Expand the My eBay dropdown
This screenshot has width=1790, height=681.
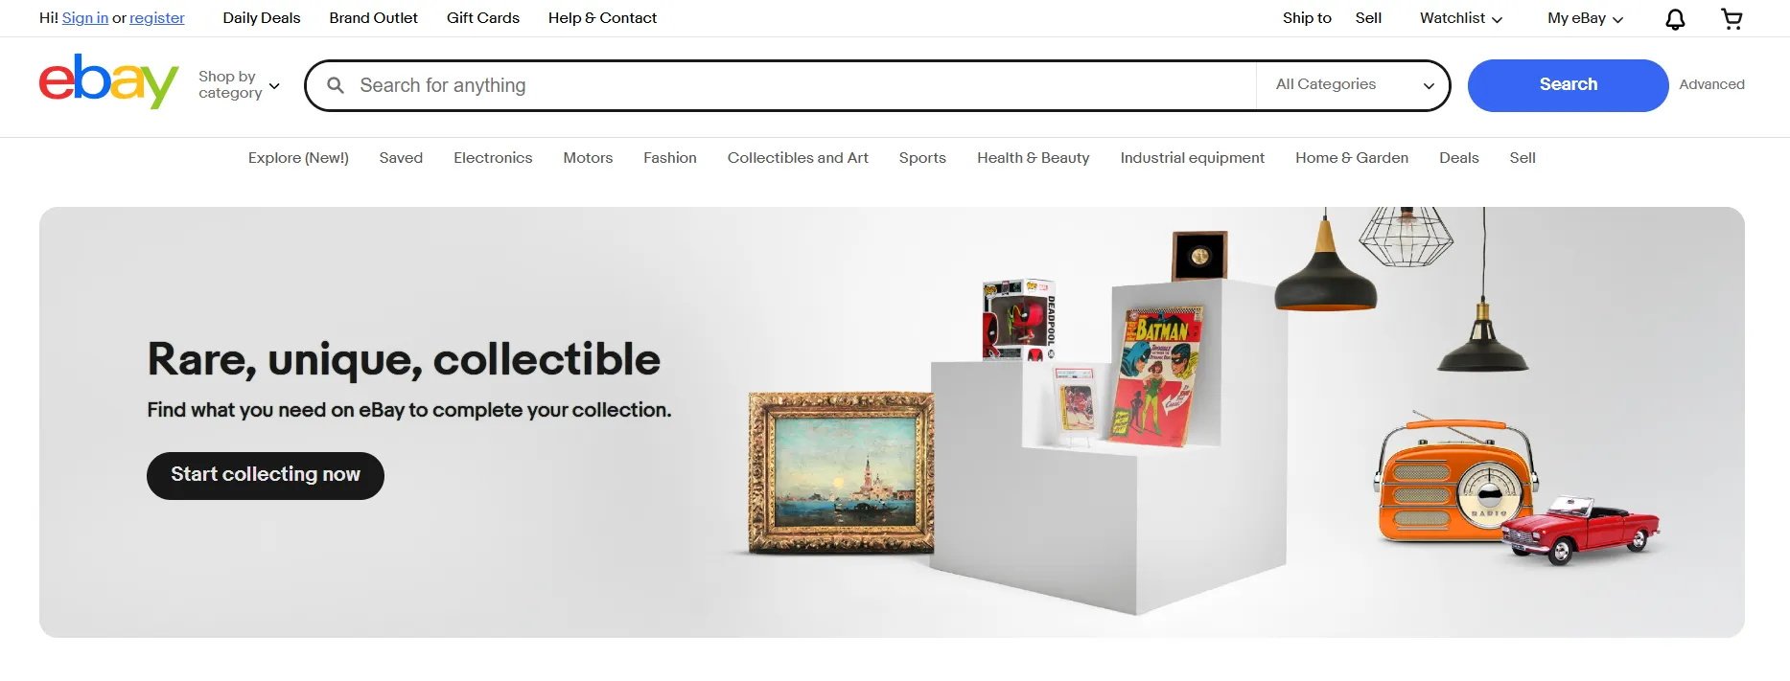pos(1585,18)
